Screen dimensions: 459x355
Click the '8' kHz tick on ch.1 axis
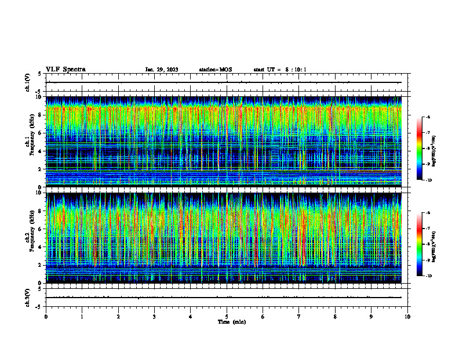(40, 115)
